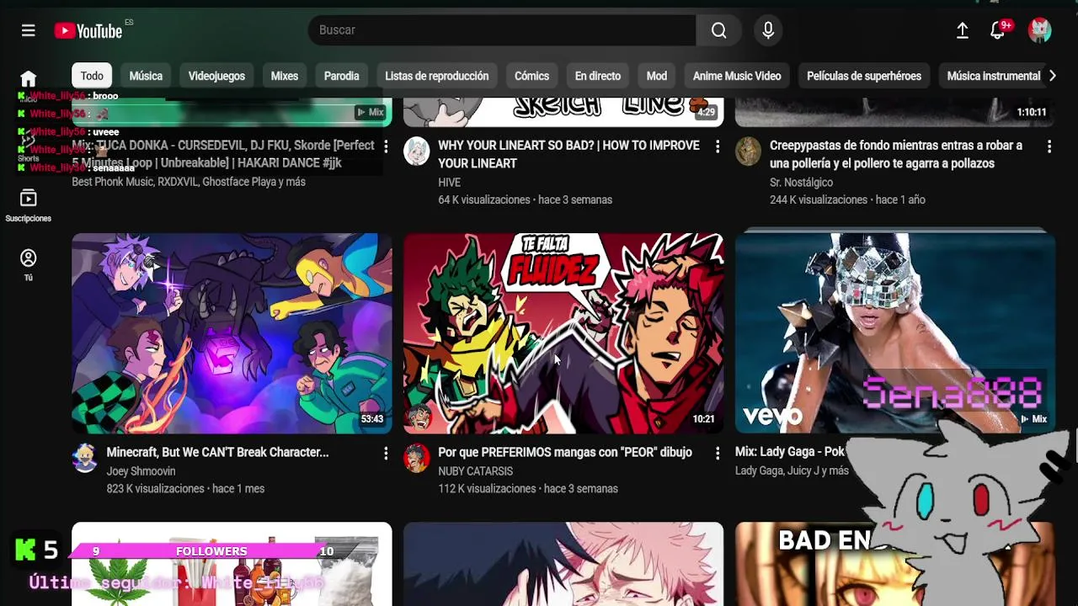Open TE FALTA FLUIDEZ thumbnail

point(563,333)
